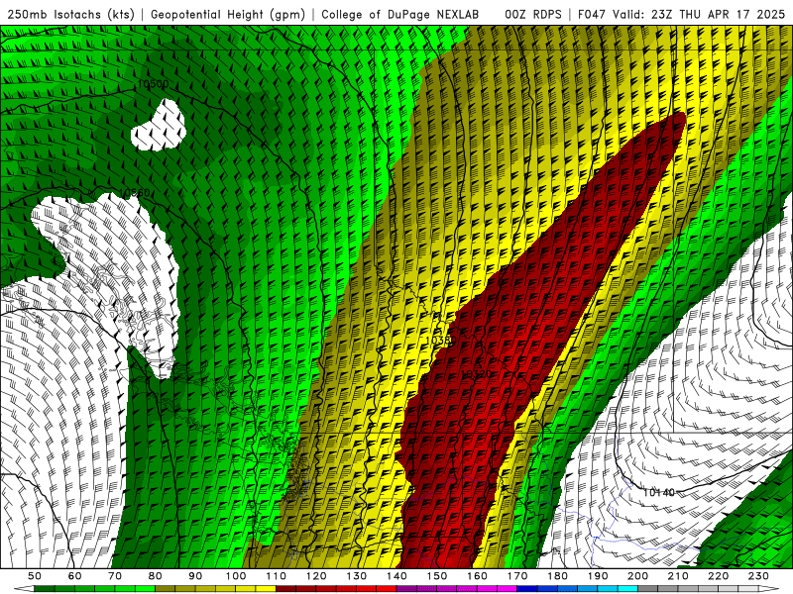This screenshot has height=594, width=793.
Task: Select the 140 legend label
Action: pyautogui.click(x=397, y=576)
